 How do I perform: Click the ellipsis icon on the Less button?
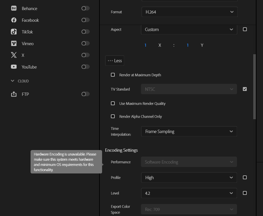pos(110,60)
